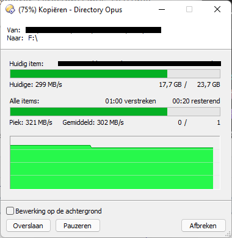Click the resize grip in dialog corner
Viewport: 232px width, 238px height.
pyautogui.click(x=228, y=234)
